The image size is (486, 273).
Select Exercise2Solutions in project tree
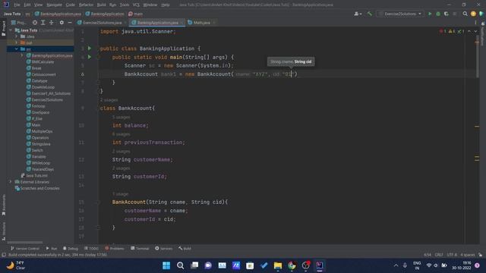coord(47,100)
